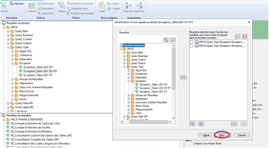The height and width of the screenshot is (148, 269).
Task: Collapse the Exception folder in main tree
Action: tap(12, 63)
